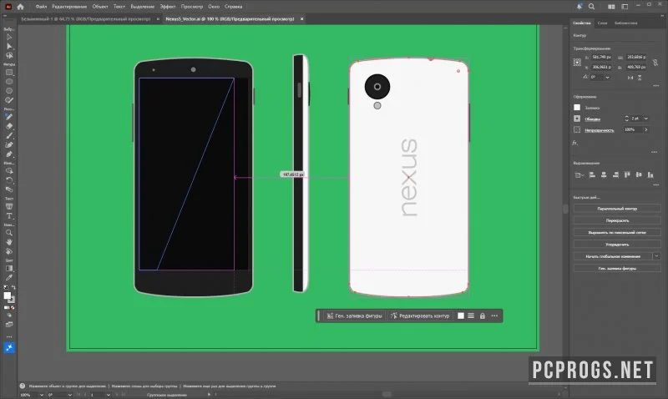Toggle constrain width and height proportions link
Screen dimensions: 668x399
[655, 62]
